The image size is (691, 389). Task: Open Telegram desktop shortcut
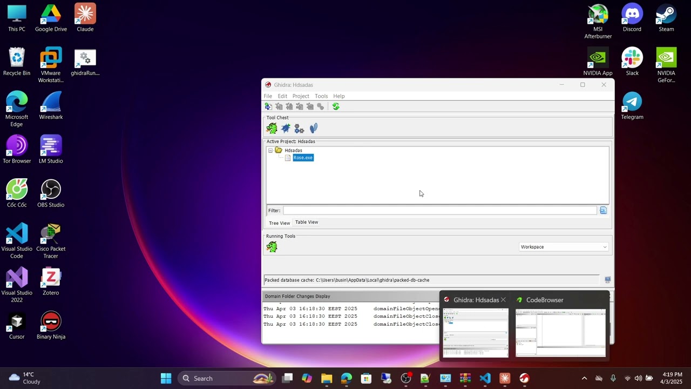point(632,106)
